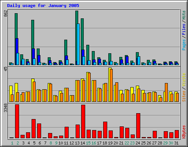Viewport: 188px width, 147px height.
Task: Click the orange Sites bar for day 20
Action: pyautogui.click(x=117, y=92)
